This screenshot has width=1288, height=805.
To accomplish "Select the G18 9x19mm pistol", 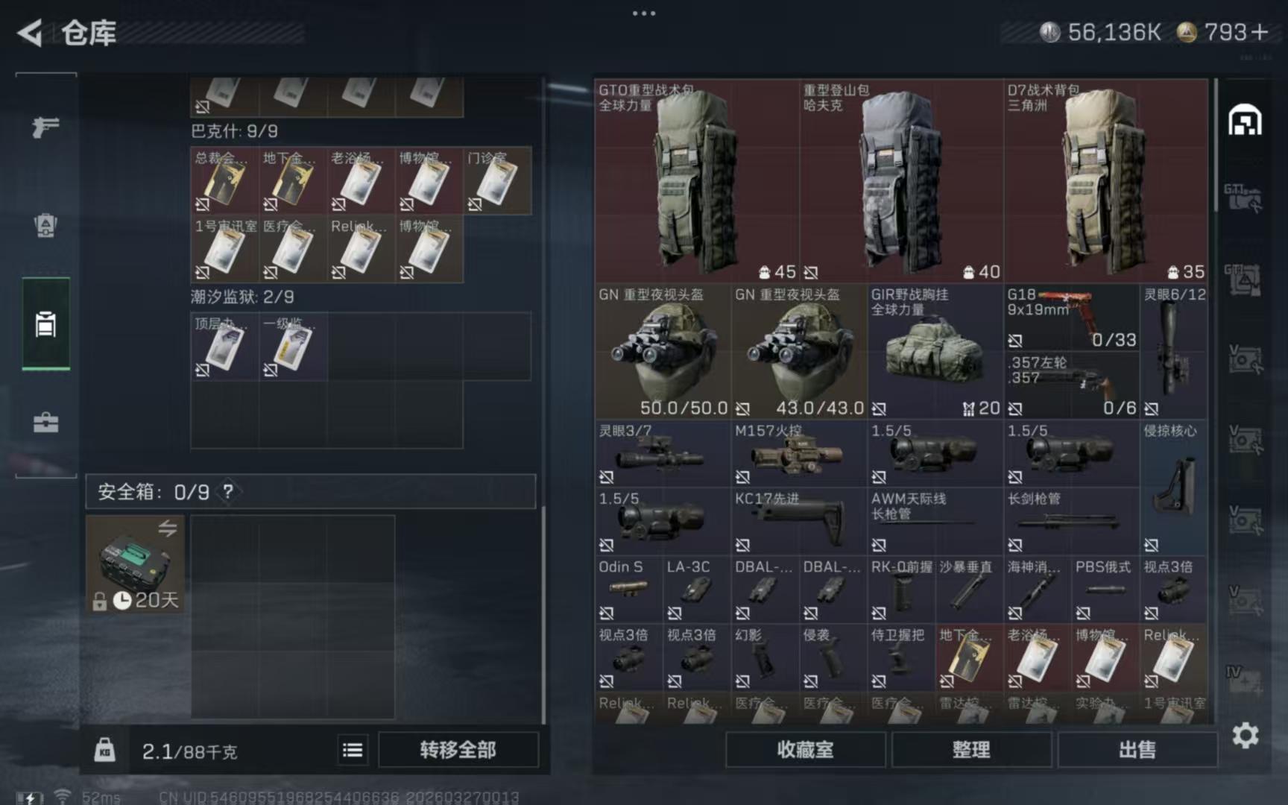I will coord(1072,318).
